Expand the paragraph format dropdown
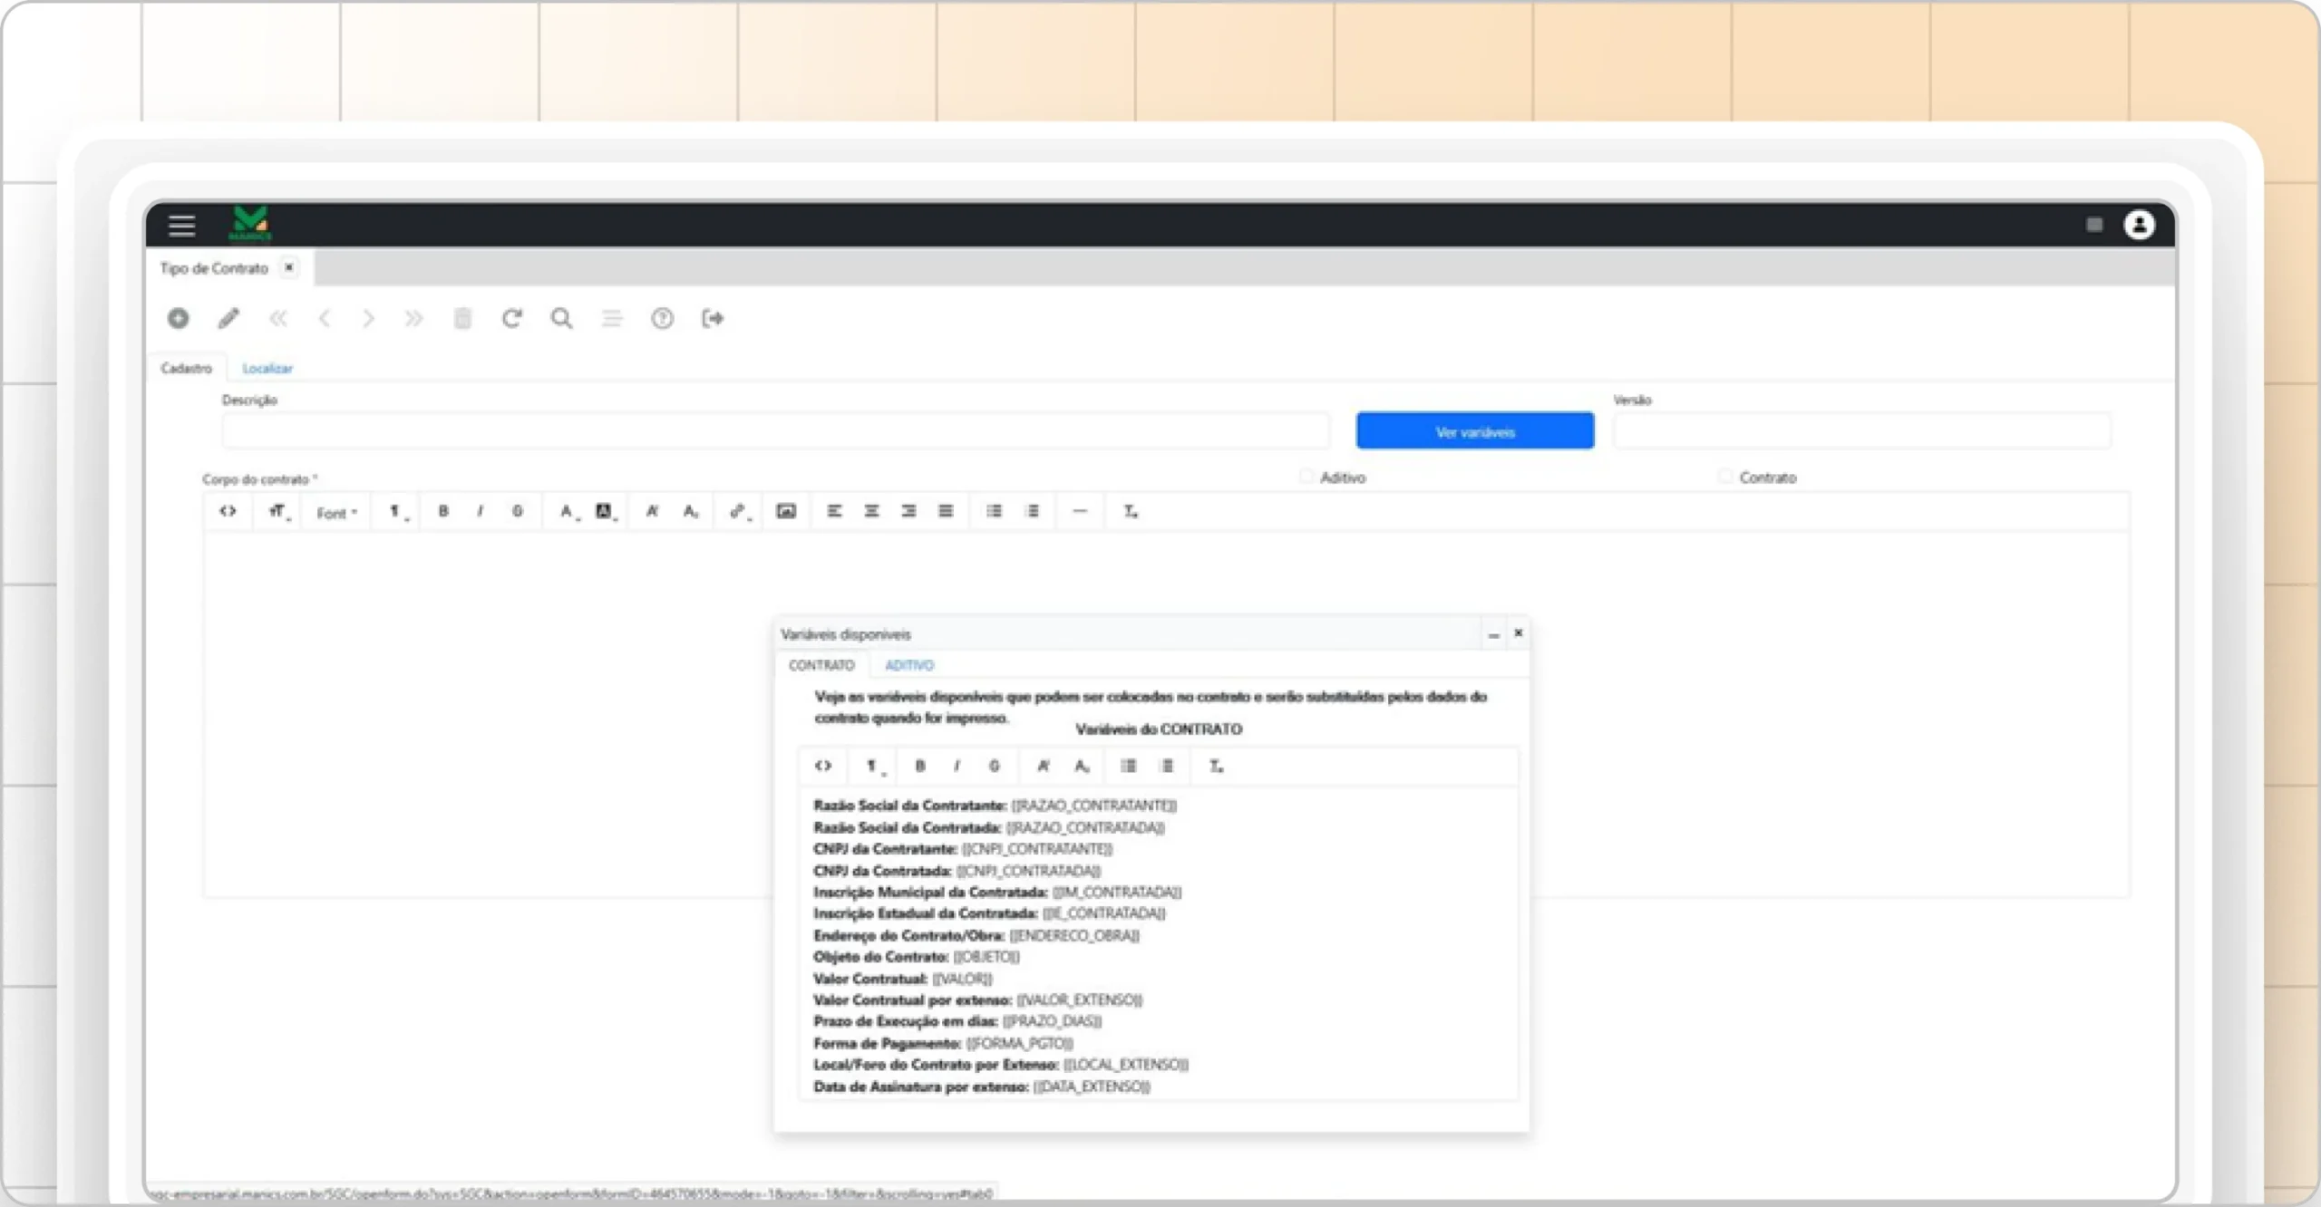Viewport: 2321px width, 1207px height. 398,512
